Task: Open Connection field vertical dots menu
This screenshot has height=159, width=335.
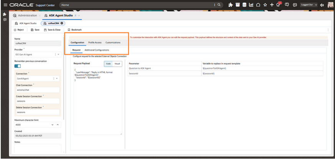Action: click(x=54, y=78)
